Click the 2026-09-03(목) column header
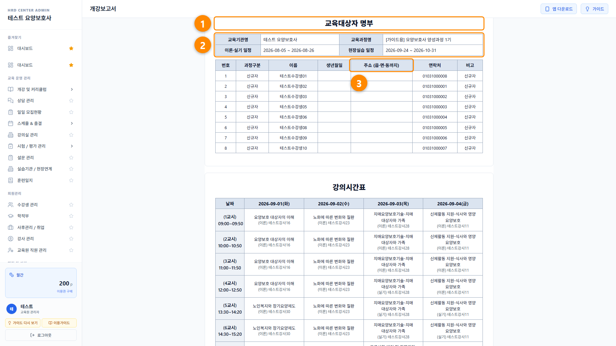 click(393, 204)
